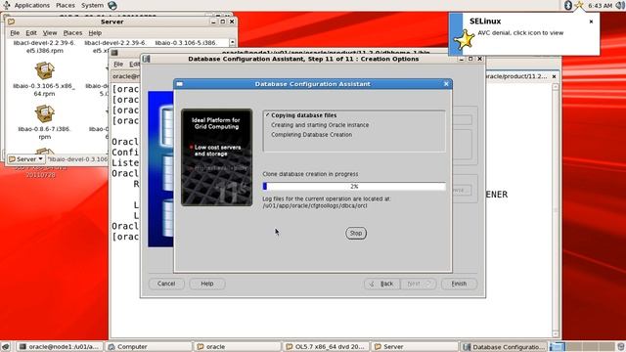Open the File menu in the Server window

pyautogui.click(x=15, y=32)
